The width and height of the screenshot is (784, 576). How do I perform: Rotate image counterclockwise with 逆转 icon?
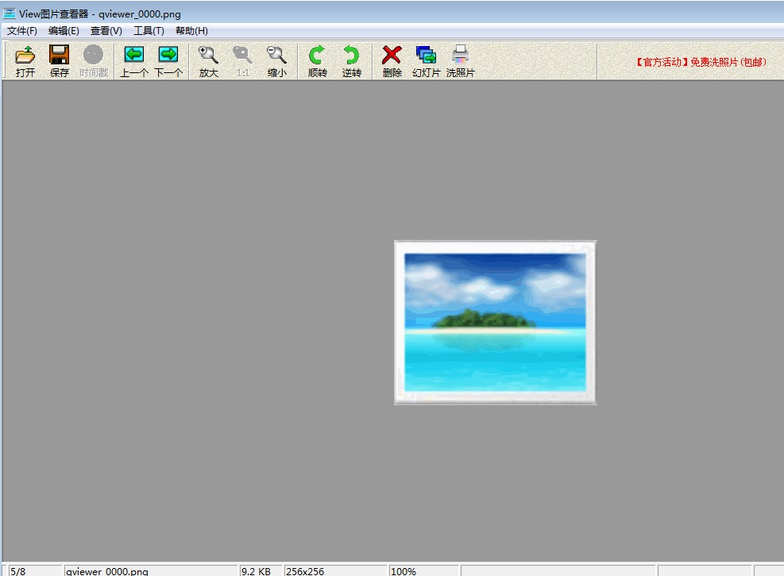tap(352, 60)
